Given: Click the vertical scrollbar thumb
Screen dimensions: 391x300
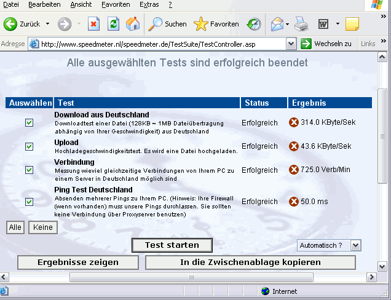Looking at the screenshot, I should pos(382,136).
